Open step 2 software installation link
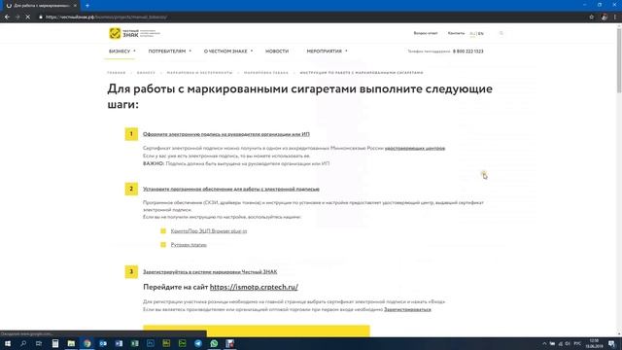The image size is (622, 350). click(231, 189)
